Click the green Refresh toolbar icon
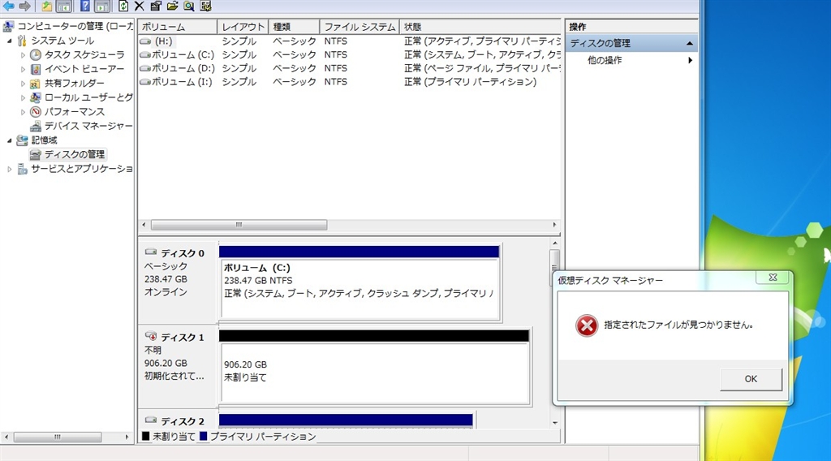831x461 pixels. [x=123, y=6]
